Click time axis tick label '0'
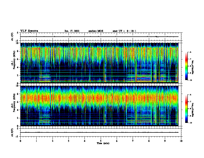 coord(20,141)
